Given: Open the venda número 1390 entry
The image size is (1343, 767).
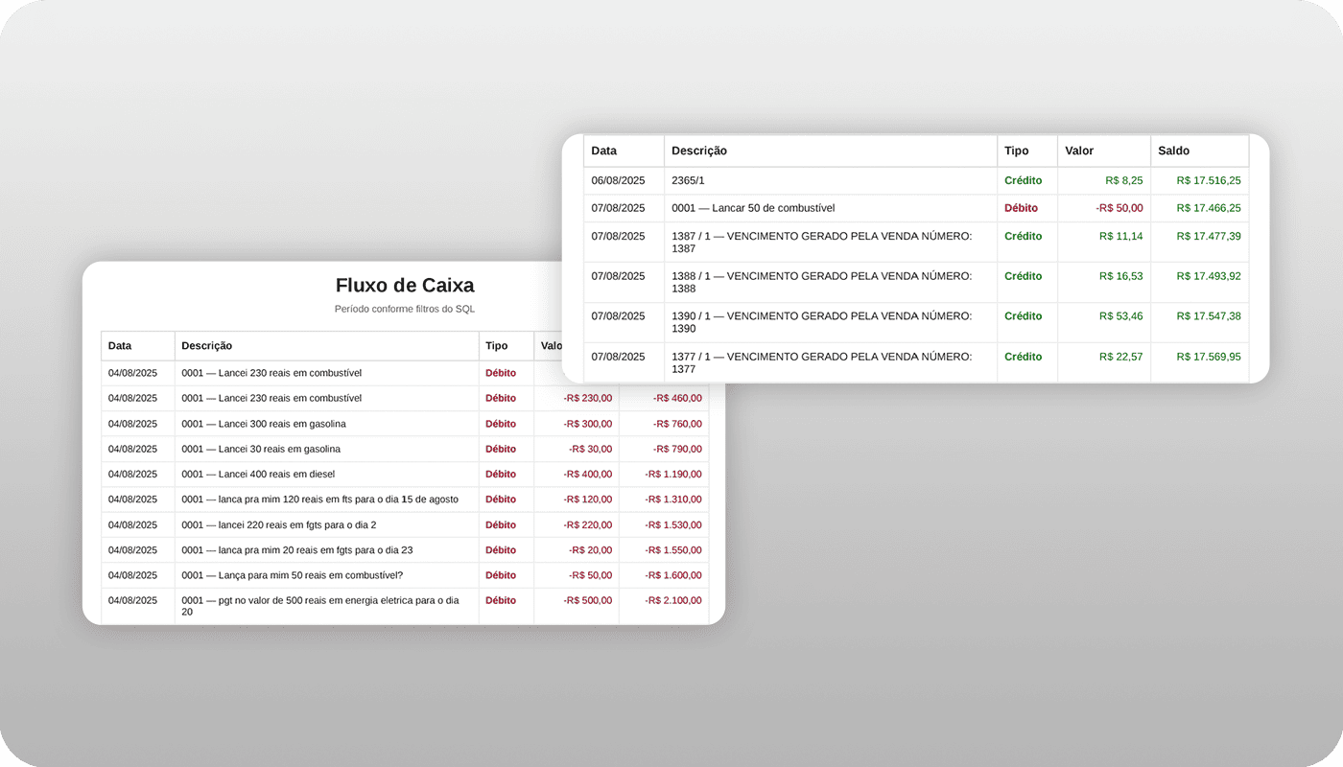Looking at the screenshot, I should [821, 322].
